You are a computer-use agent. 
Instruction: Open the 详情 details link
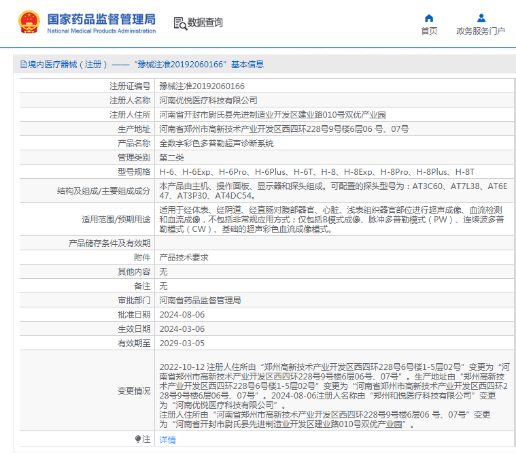coord(167,440)
